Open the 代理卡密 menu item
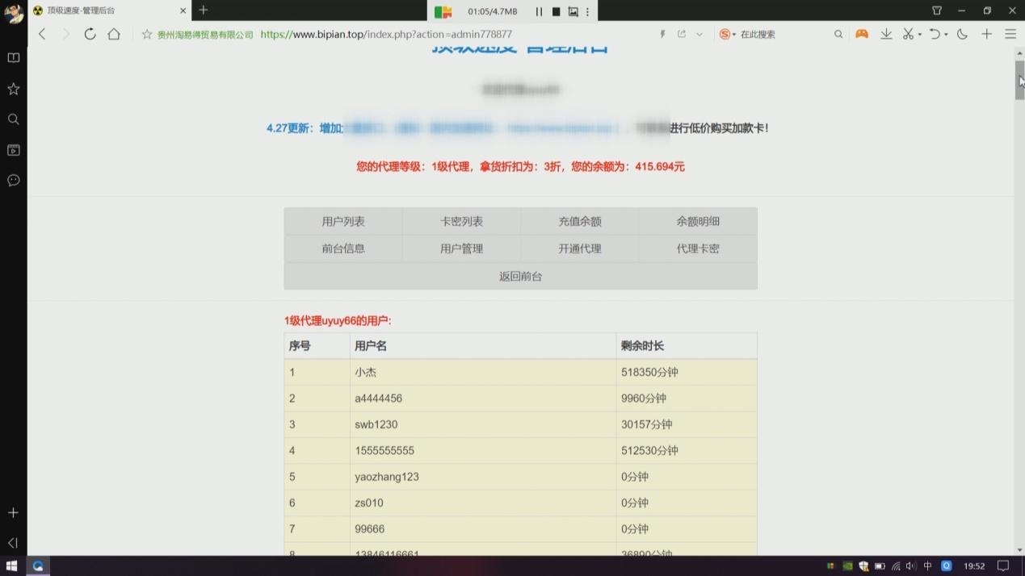The height and width of the screenshot is (576, 1025). coord(698,248)
